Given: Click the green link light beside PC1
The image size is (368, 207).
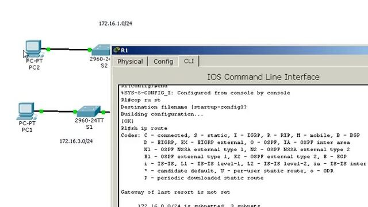Looking at the screenshot, I should pyautogui.click(x=41, y=111).
